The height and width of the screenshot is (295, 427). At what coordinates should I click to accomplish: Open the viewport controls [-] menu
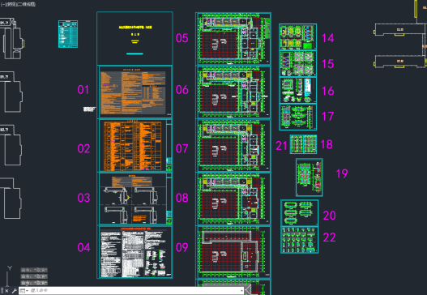[x=3, y=4]
